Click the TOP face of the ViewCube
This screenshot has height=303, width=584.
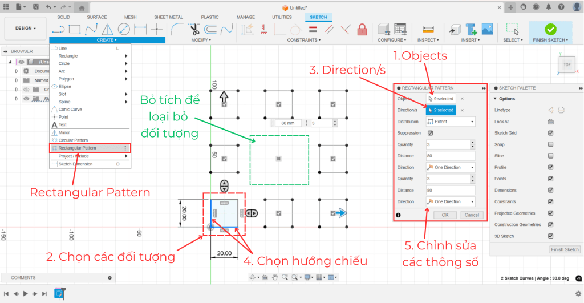click(x=566, y=65)
